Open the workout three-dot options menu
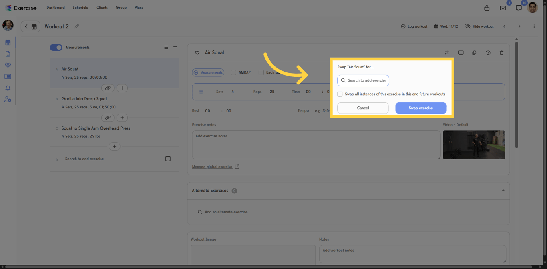Screen dimensions: 547x269 534,26
